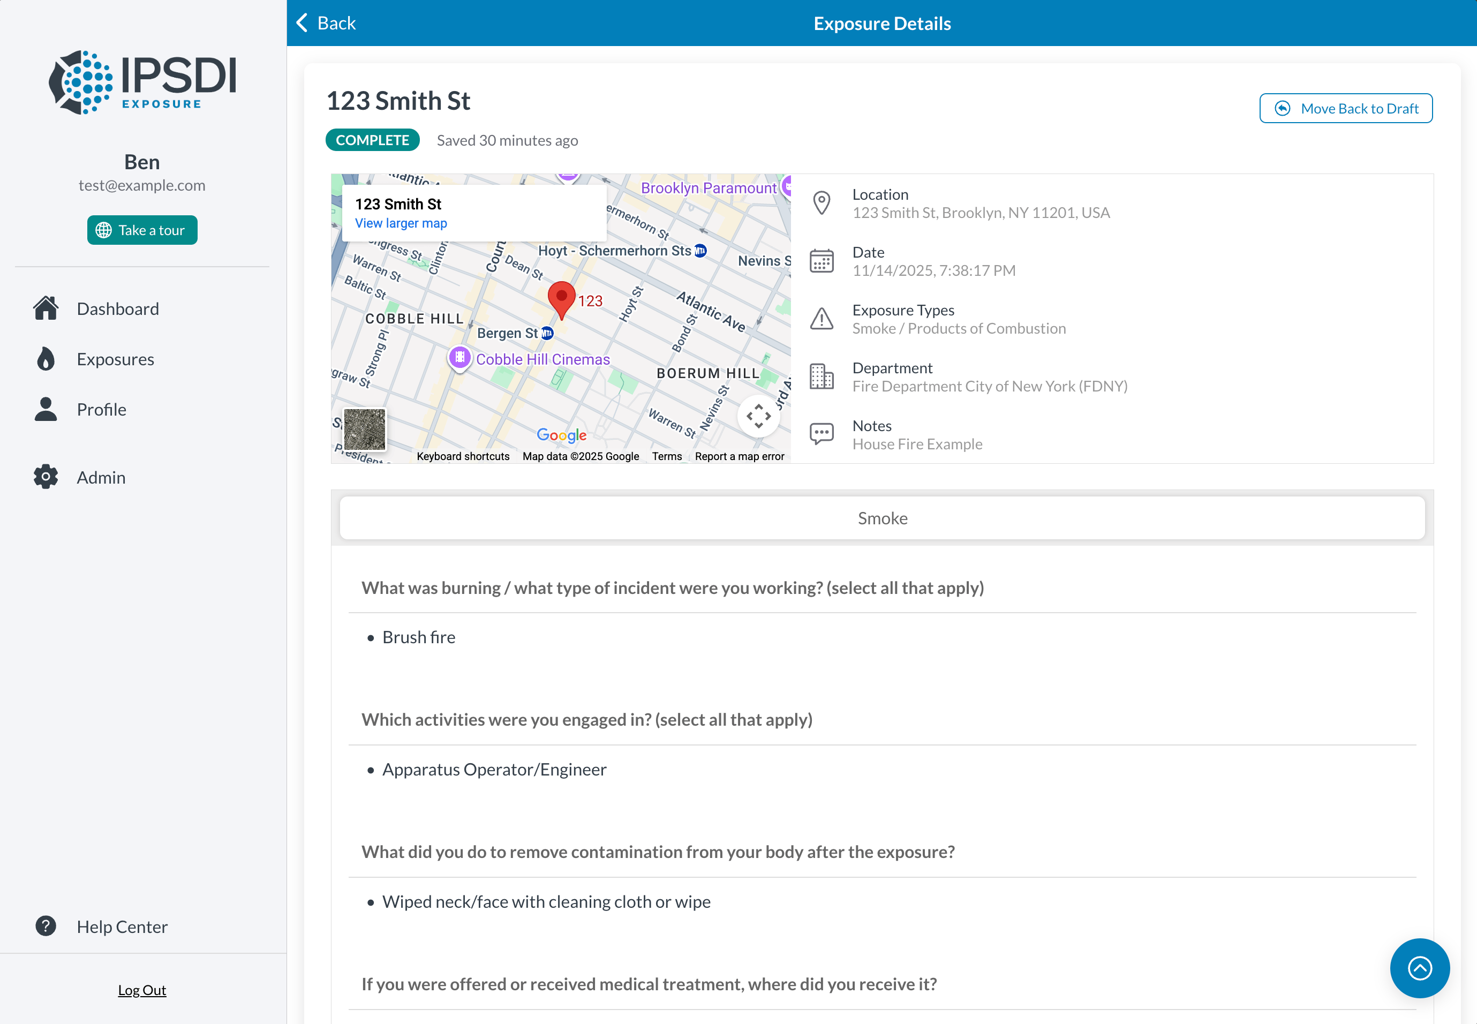Screen dimensions: 1477x1024
Task: Click the scroll-to-top circular arrow button
Action: (1419, 968)
